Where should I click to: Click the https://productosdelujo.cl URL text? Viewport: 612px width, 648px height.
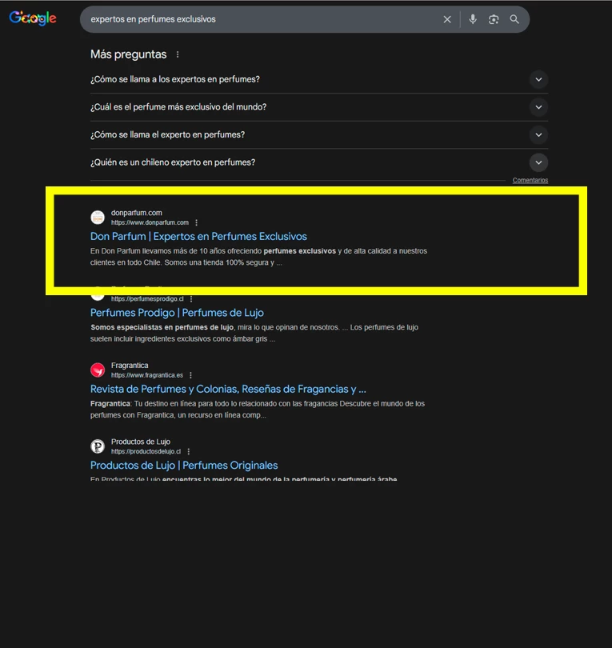[x=146, y=451]
